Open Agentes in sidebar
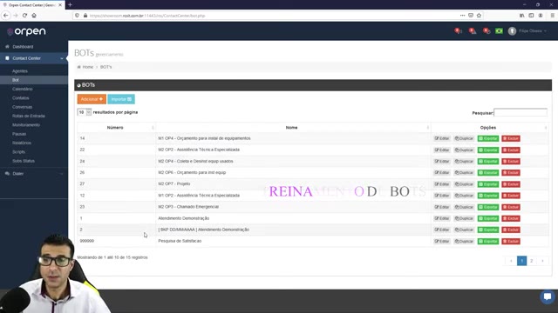This screenshot has width=558, height=313. coord(20,71)
